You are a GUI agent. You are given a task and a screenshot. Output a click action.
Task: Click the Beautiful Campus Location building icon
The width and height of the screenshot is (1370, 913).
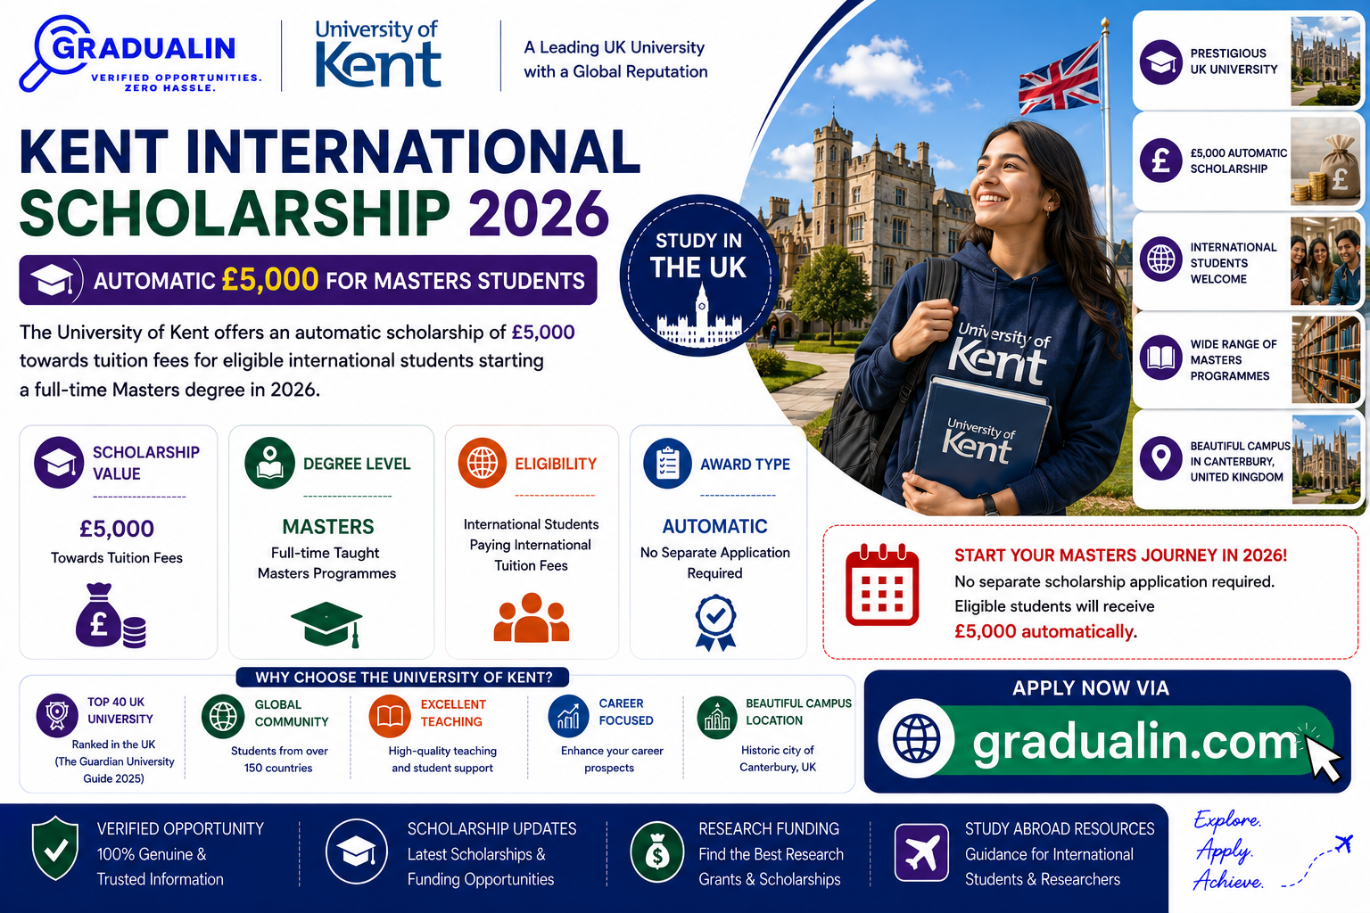point(717,719)
